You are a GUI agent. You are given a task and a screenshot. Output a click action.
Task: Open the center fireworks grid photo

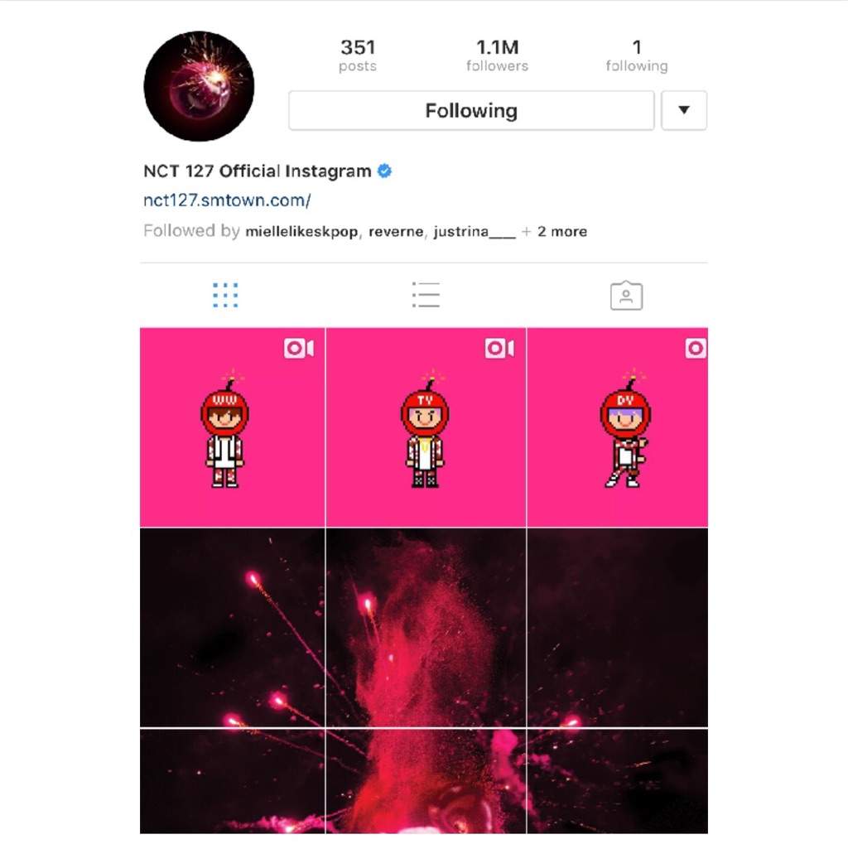pyautogui.click(x=426, y=628)
